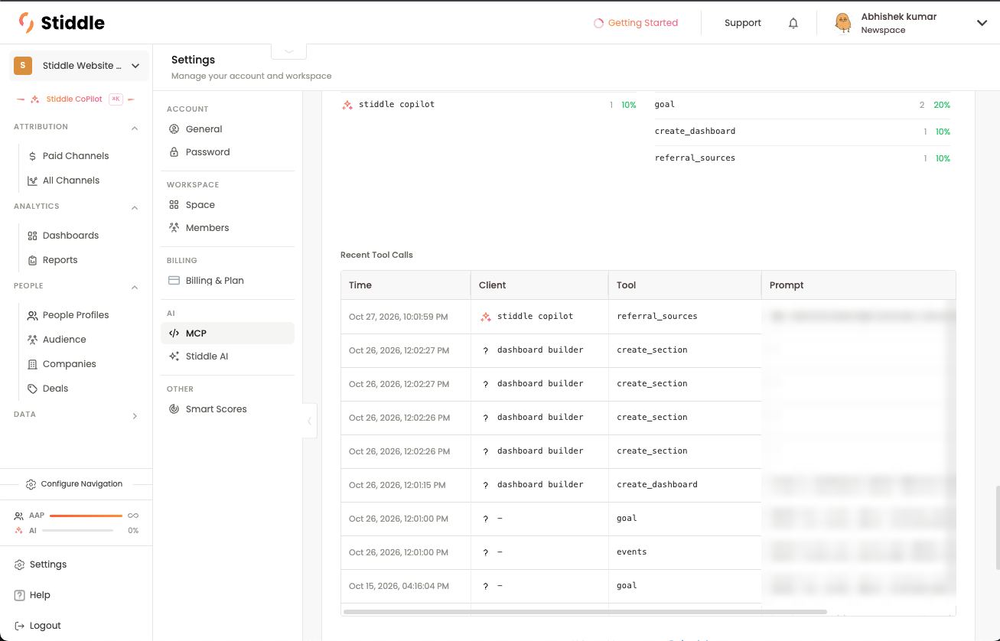Click the Dashboards grid icon
Image resolution: width=1000 pixels, height=641 pixels.
pyautogui.click(x=32, y=236)
